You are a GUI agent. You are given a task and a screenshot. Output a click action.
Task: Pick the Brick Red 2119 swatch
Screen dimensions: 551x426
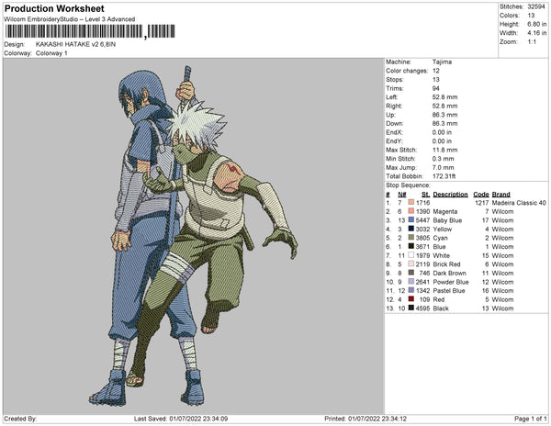coord(411,264)
